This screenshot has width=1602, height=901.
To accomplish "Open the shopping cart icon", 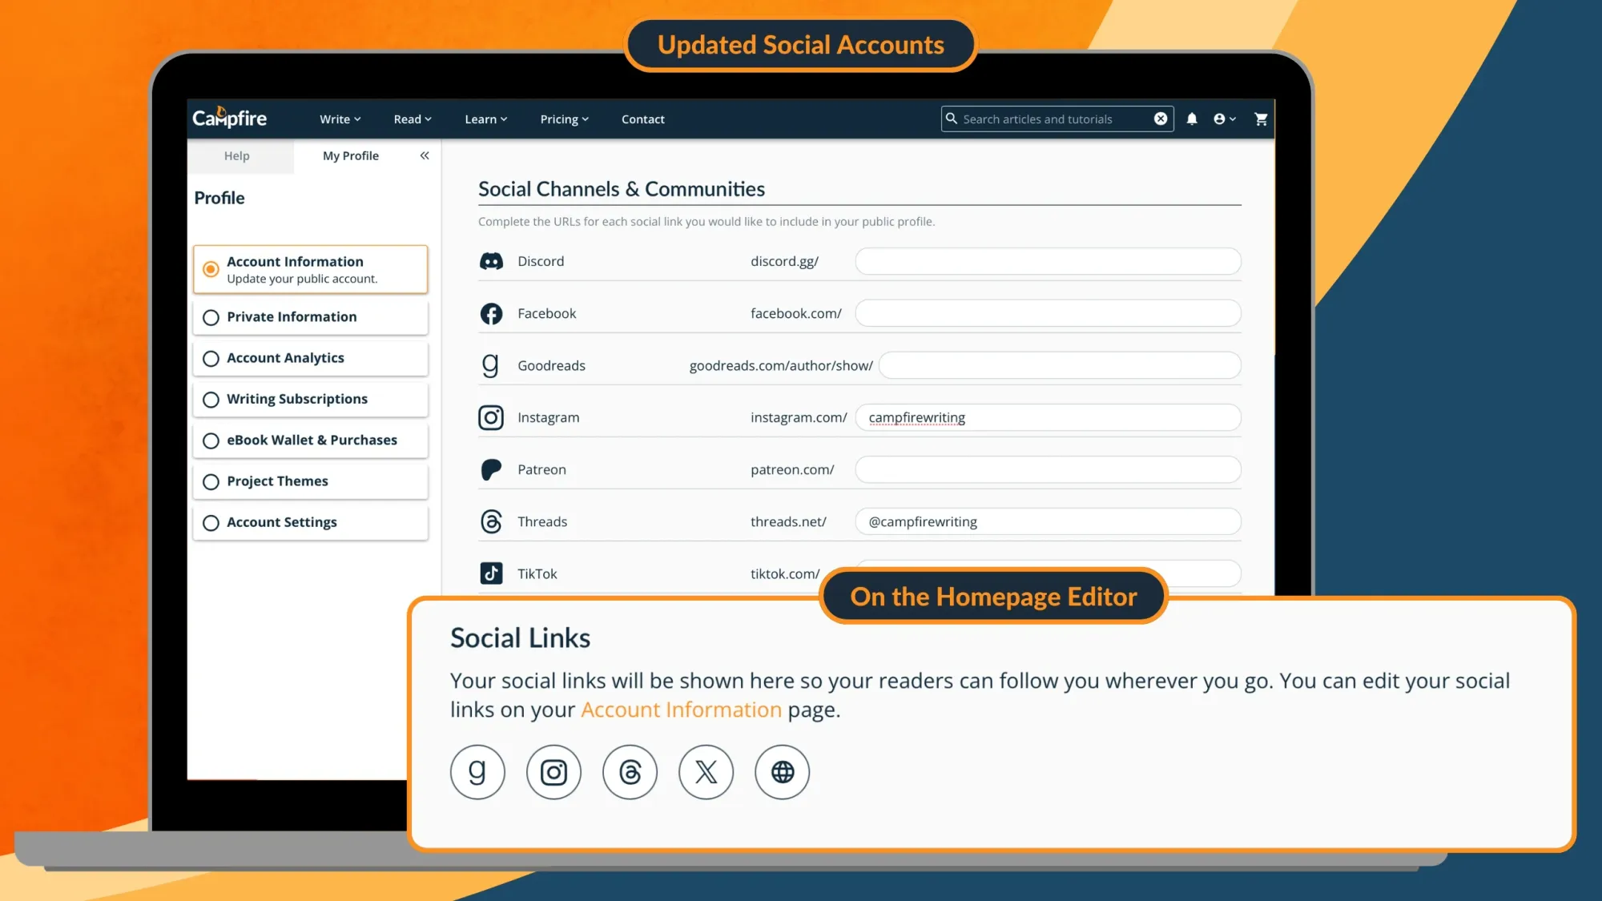I will (x=1261, y=119).
